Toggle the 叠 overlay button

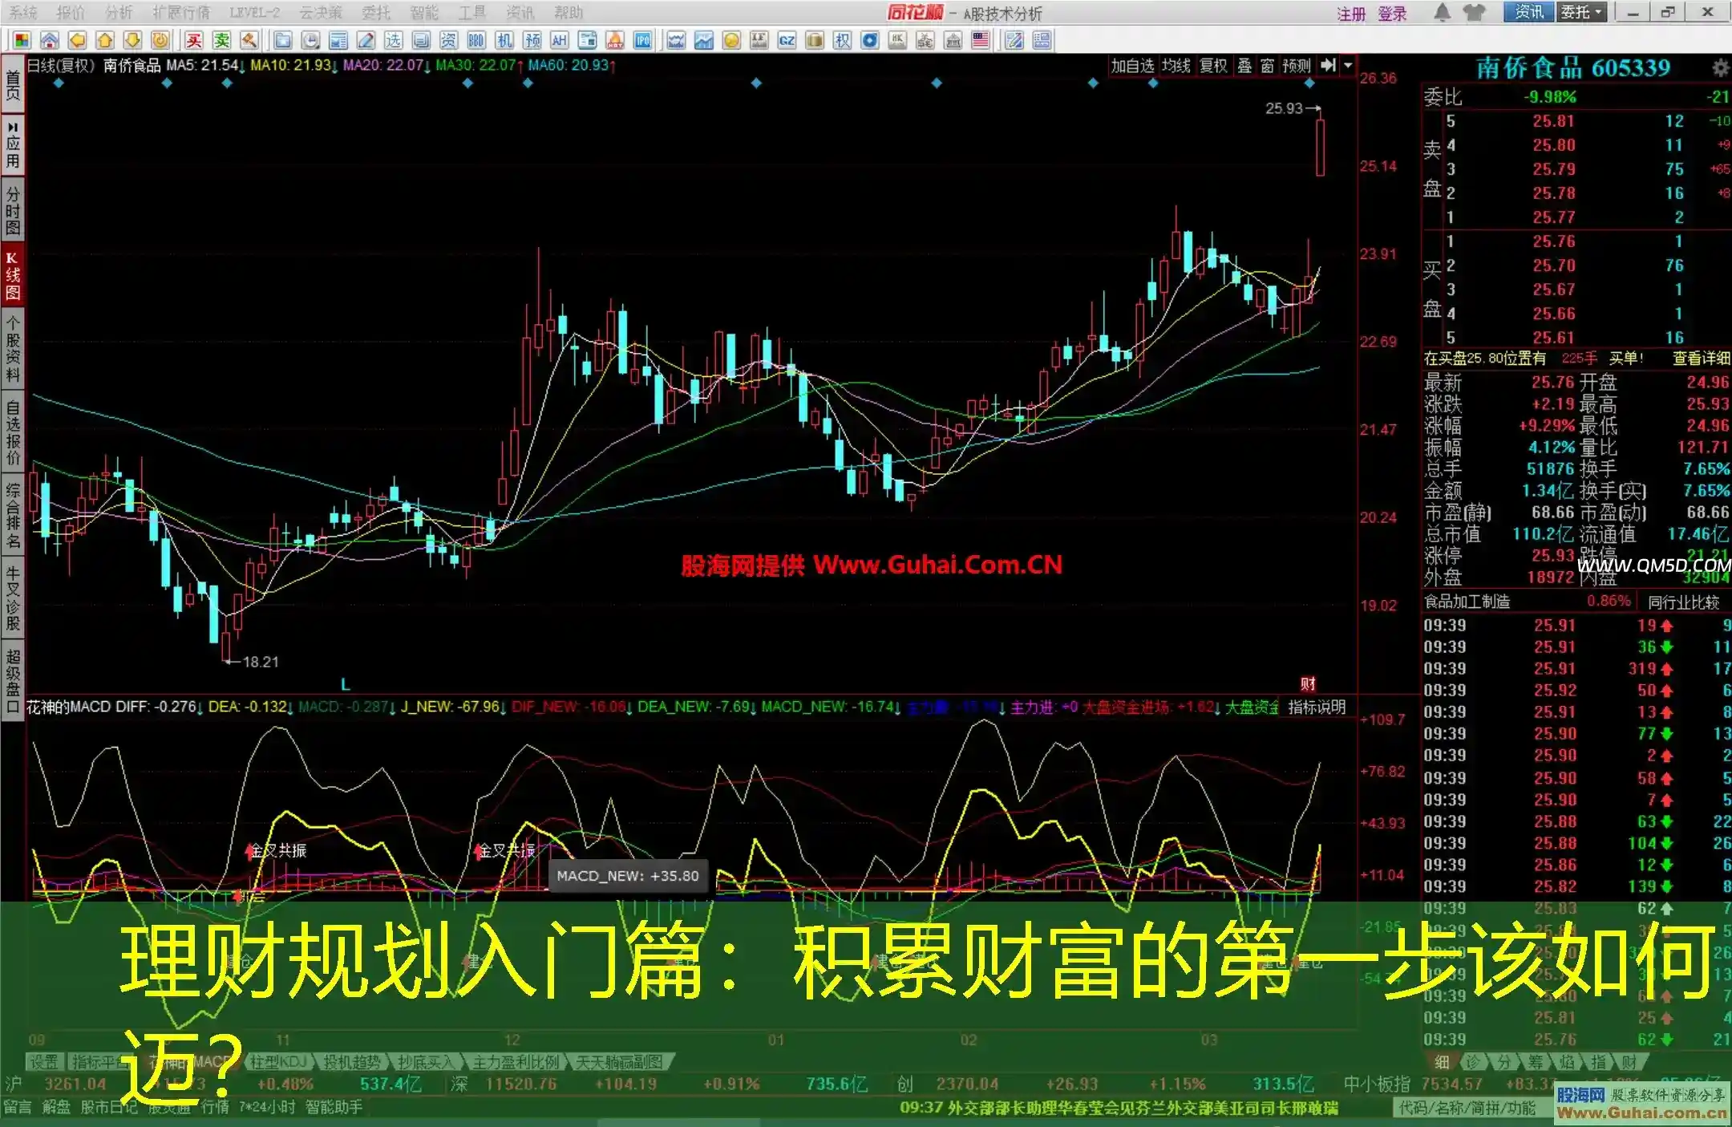point(1244,66)
